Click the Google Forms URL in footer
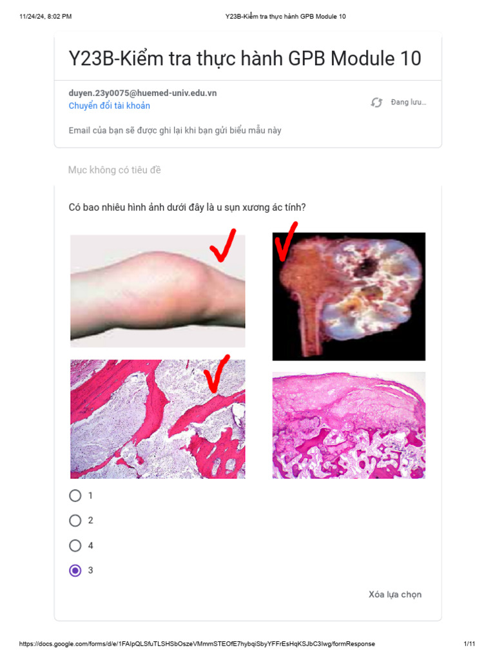Viewport: 495px width, 660px height. click(x=197, y=644)
